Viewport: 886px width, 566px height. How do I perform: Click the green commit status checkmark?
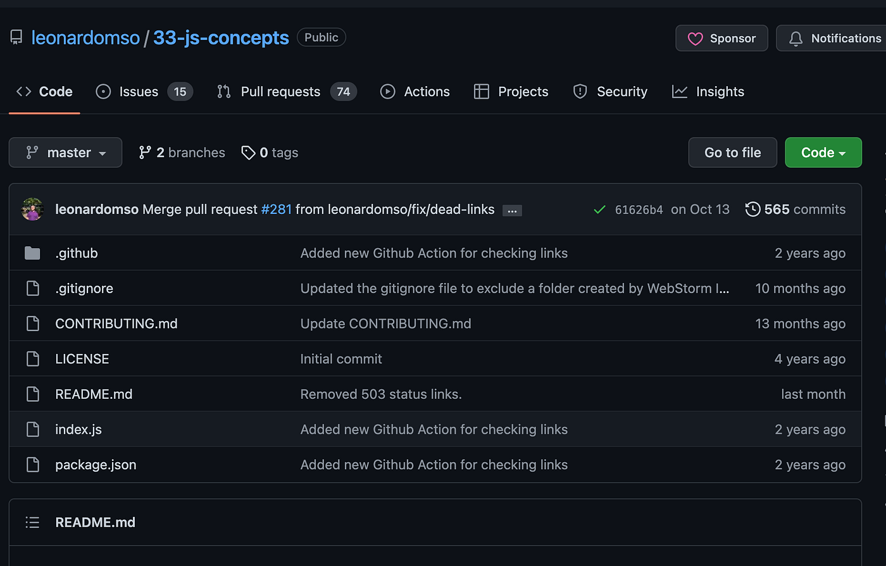pyautogui.click(x=599, y=210)
